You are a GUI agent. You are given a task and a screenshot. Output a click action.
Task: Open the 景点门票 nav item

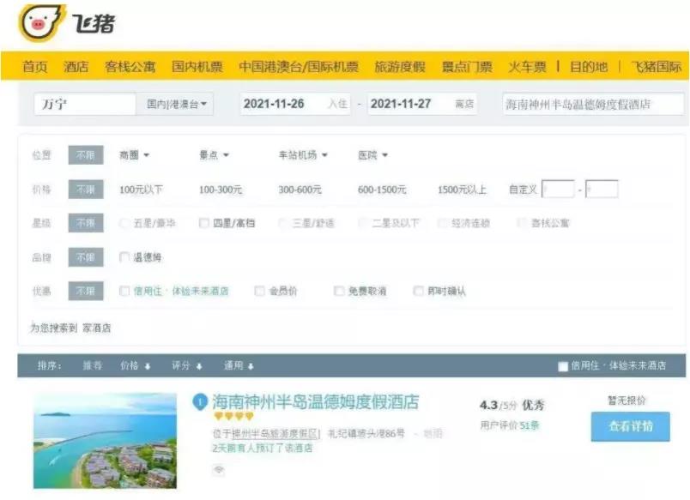pyautogui.click(x=467, y=66)
